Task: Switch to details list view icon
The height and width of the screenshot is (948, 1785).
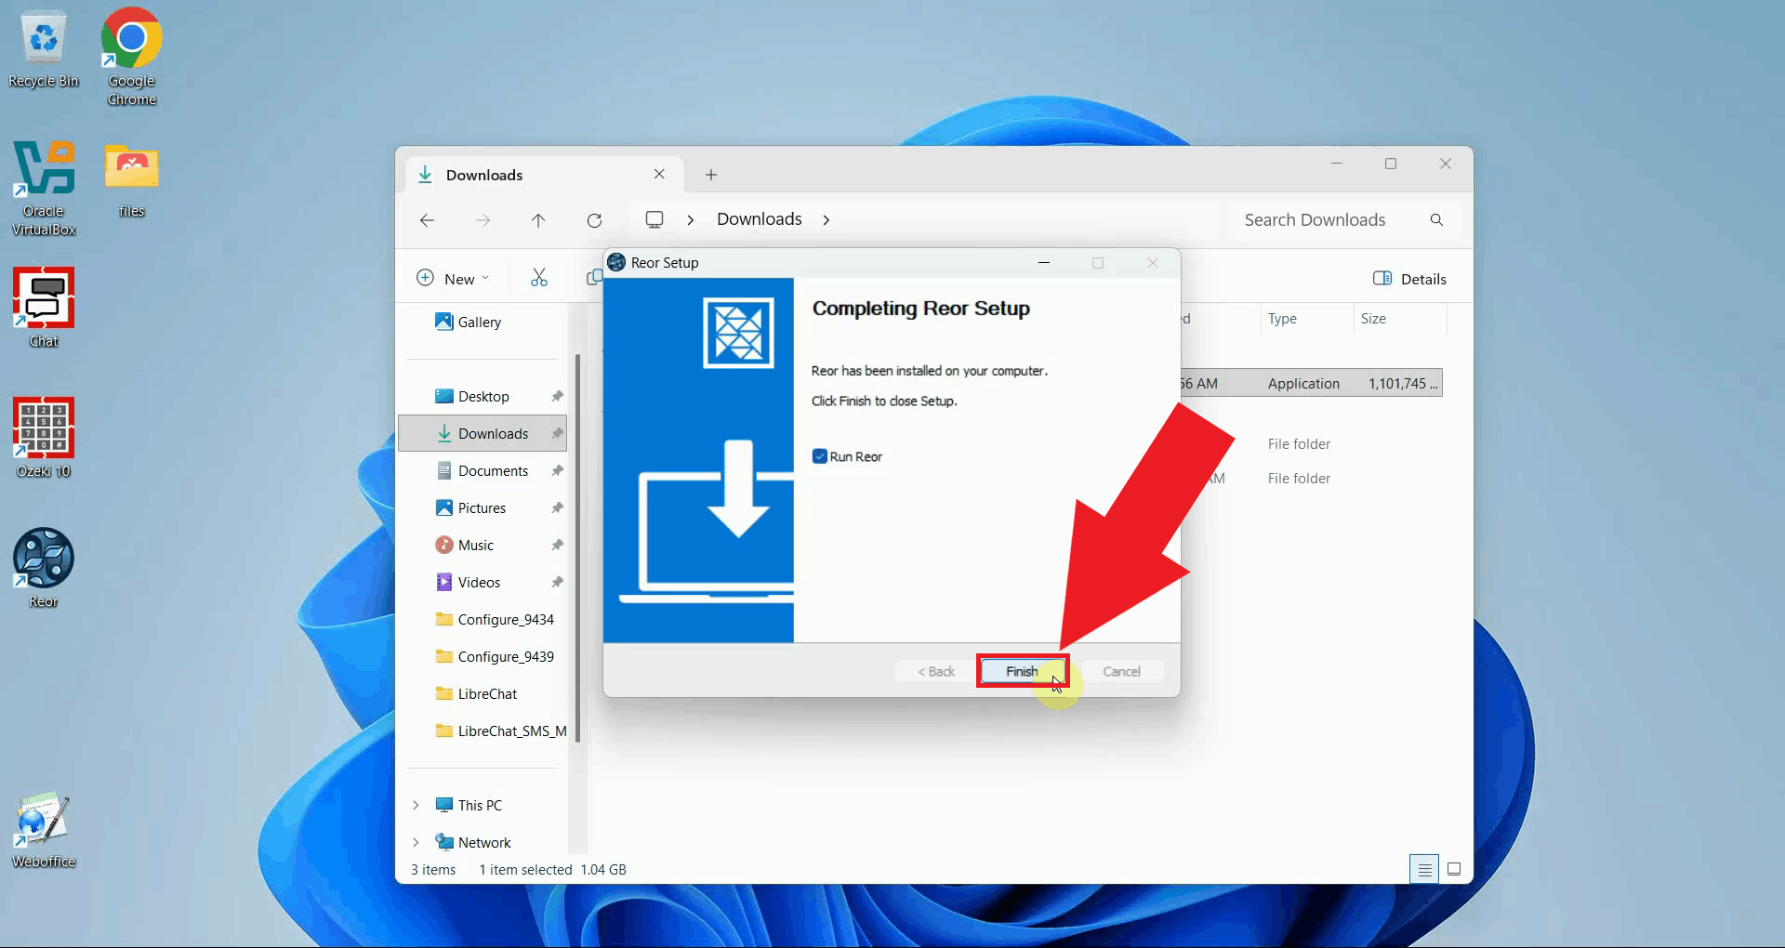Action: 1424,869
